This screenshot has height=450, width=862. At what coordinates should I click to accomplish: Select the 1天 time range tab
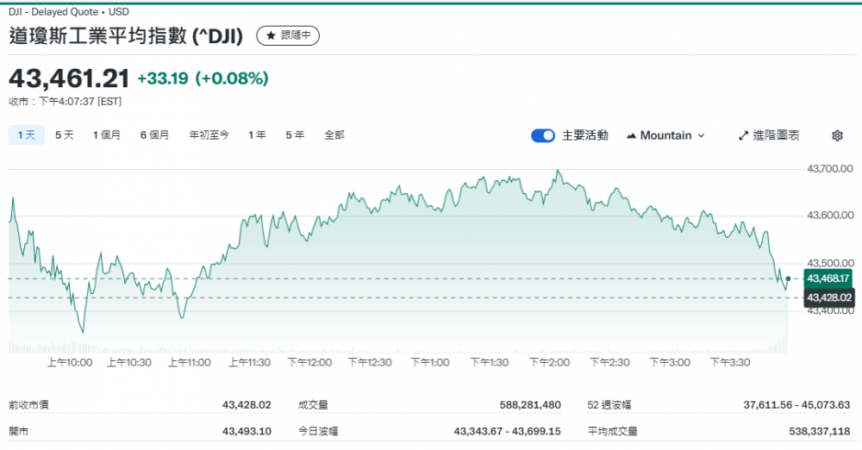click(26, 134)
